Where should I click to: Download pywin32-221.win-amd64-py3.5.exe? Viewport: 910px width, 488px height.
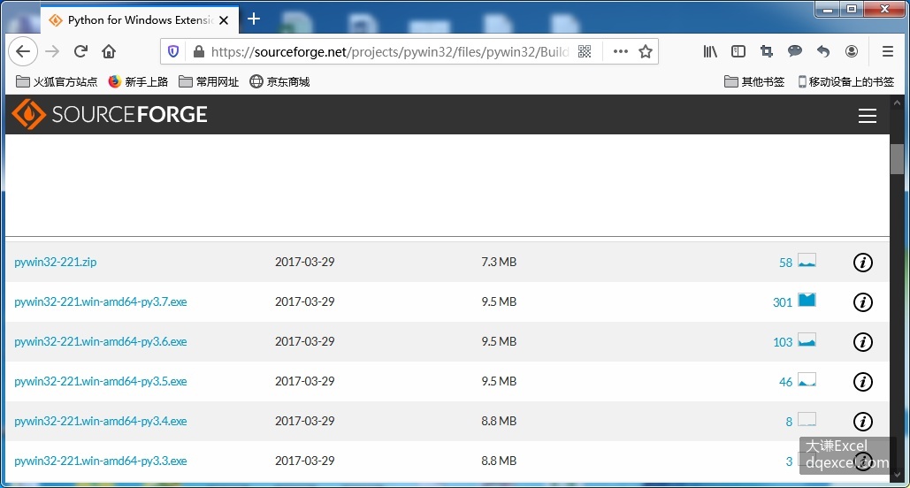[101, 381]
